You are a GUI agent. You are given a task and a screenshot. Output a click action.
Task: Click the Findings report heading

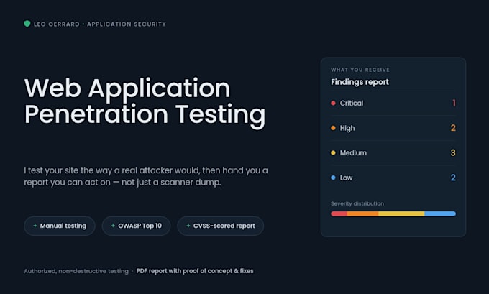pos(360,82)
